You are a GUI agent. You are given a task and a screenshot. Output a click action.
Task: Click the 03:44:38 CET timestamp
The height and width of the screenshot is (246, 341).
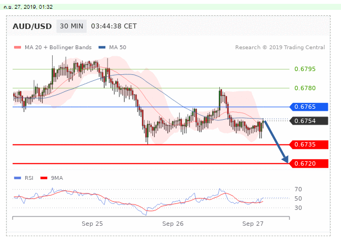(x=113, y=26)
